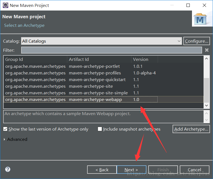Viewport: 213px width, 179px height.
Task: Click the Maven M wizard icon
Action: [x=201, y=19]
